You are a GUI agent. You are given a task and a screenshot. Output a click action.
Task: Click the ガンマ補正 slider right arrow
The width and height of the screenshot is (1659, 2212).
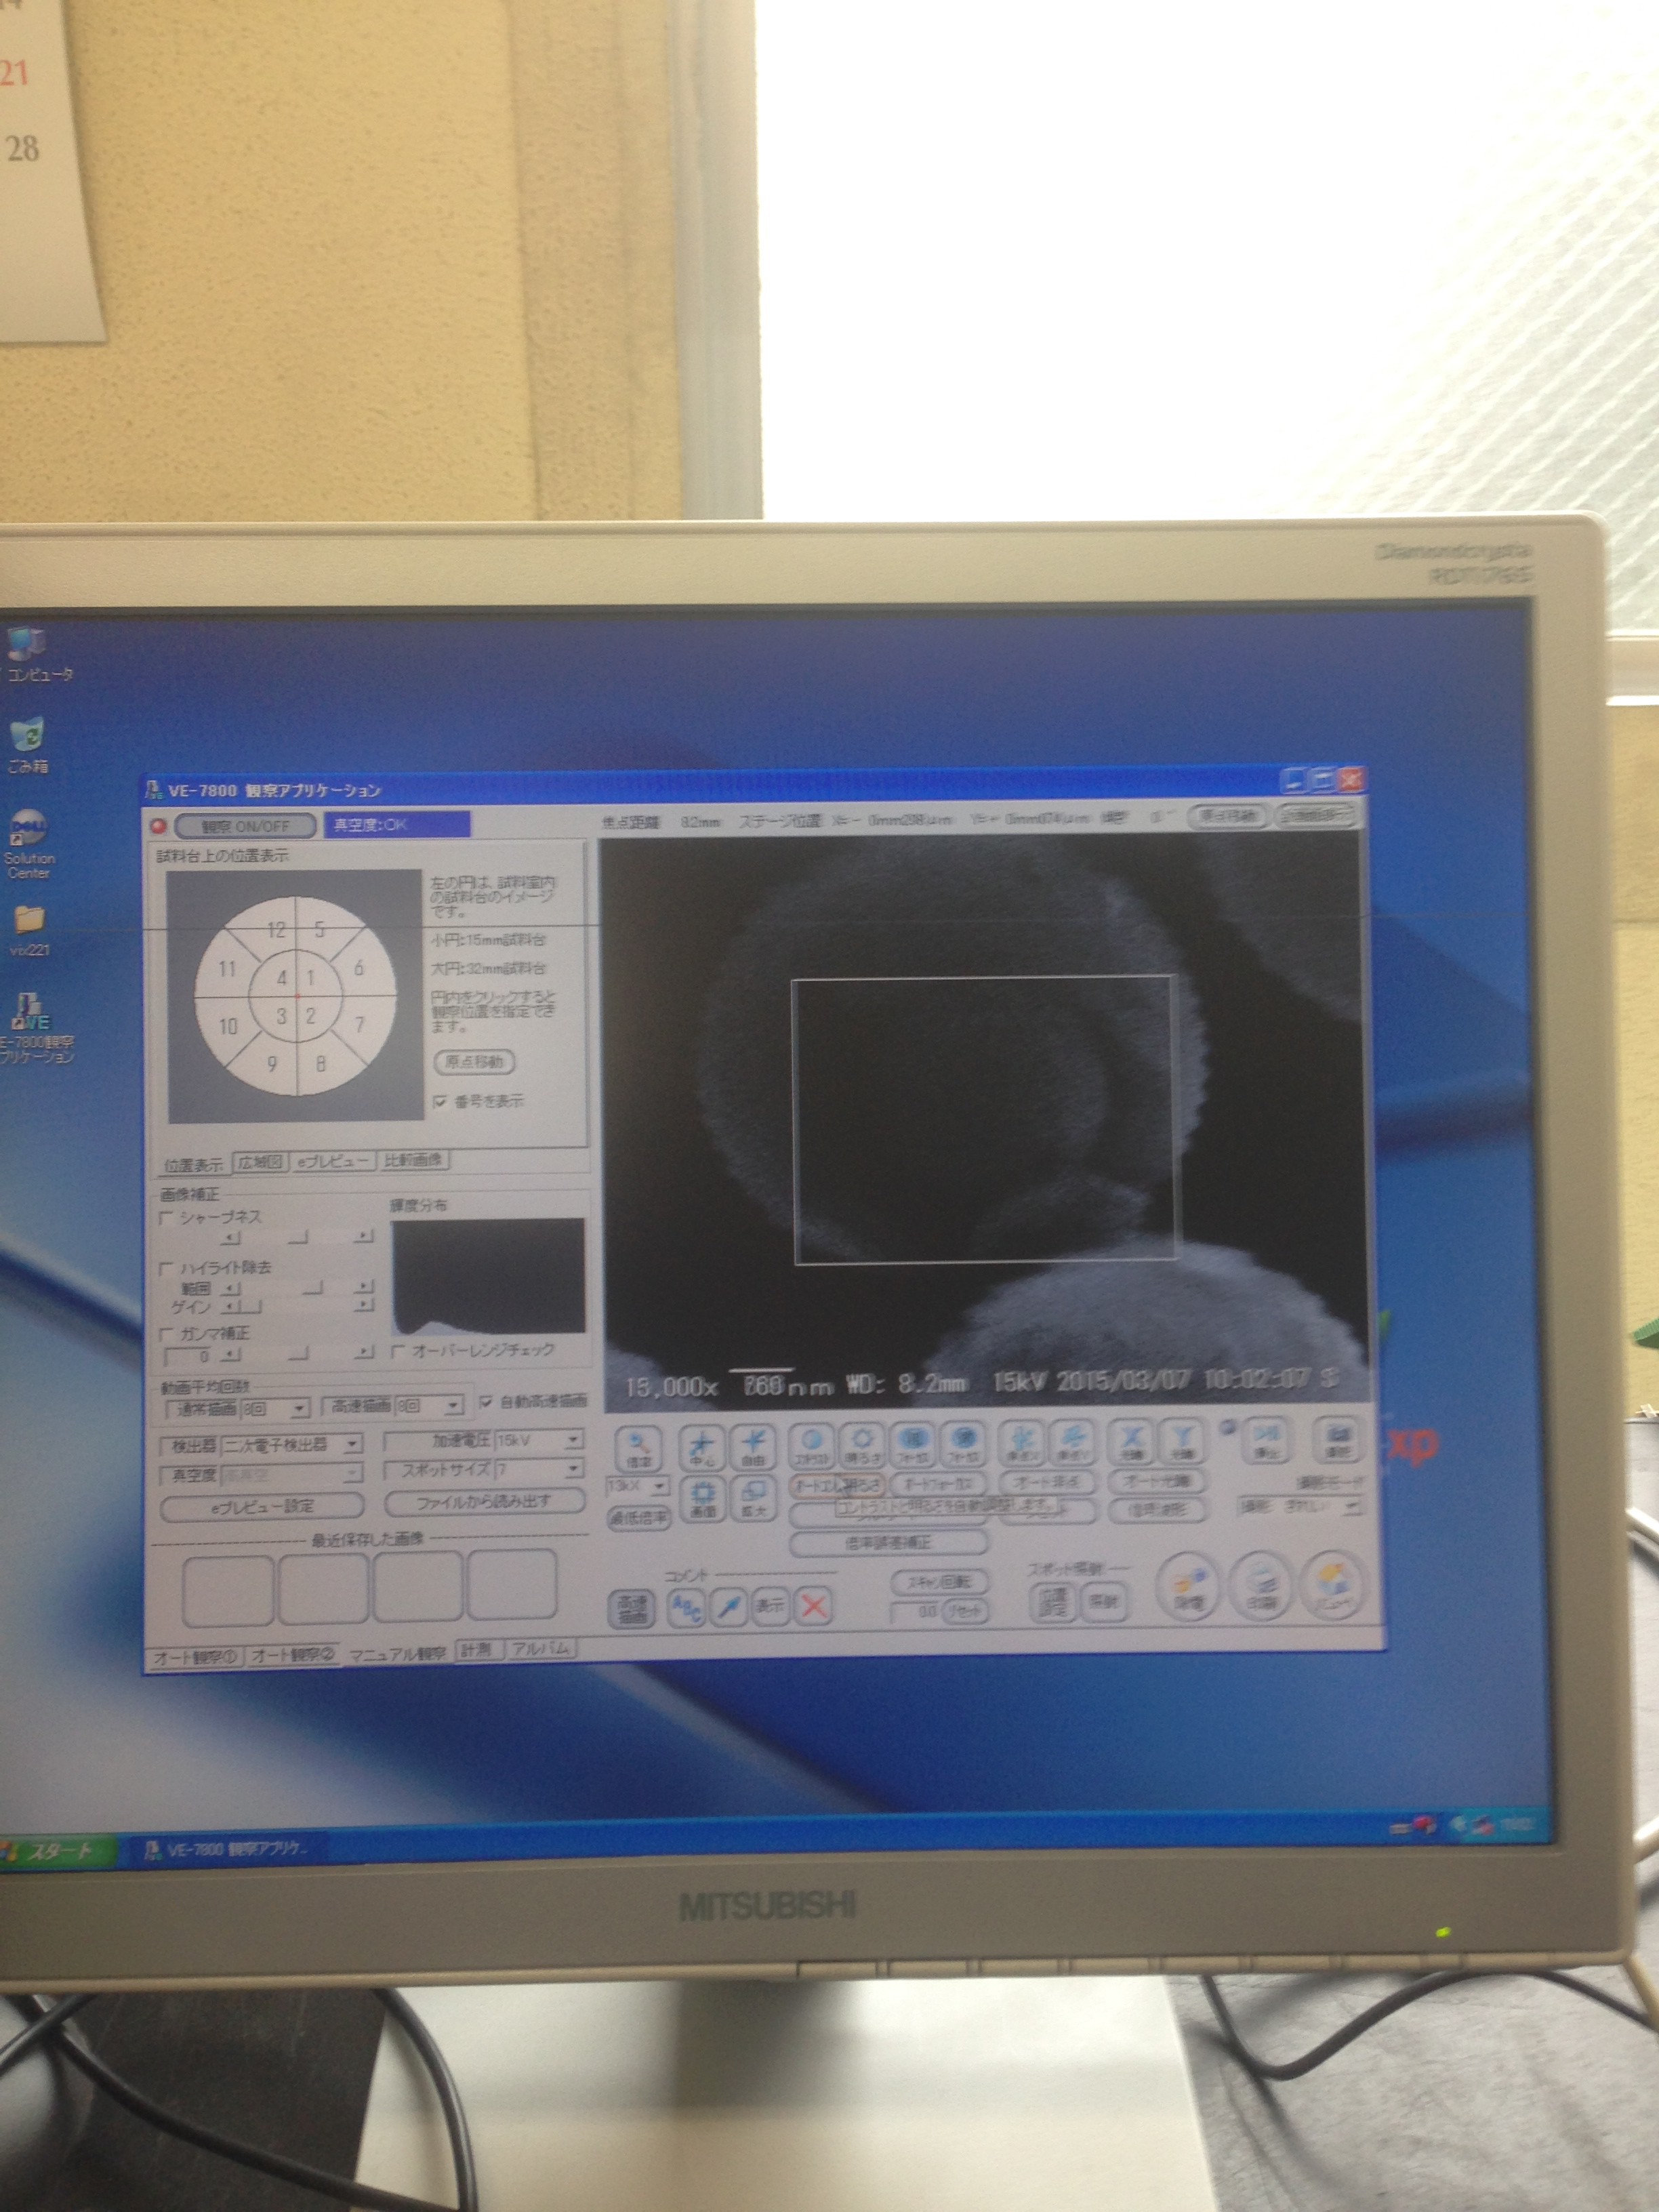tap(364, 1353)
